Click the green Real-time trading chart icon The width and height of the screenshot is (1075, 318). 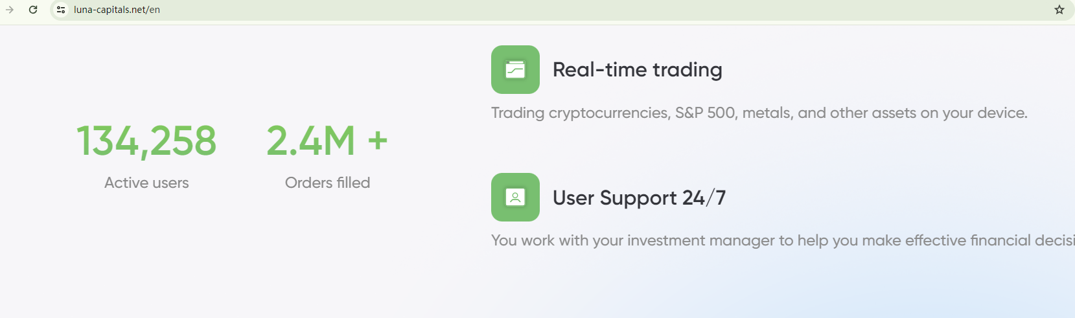tap(515, 69)
